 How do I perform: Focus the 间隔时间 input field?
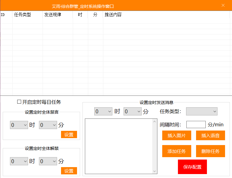(x=196, y=125)
